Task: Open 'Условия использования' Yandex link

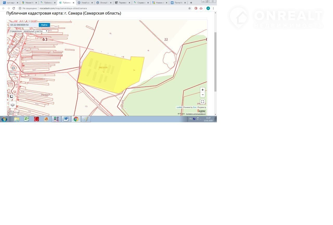Action: (x=195, y=114)
